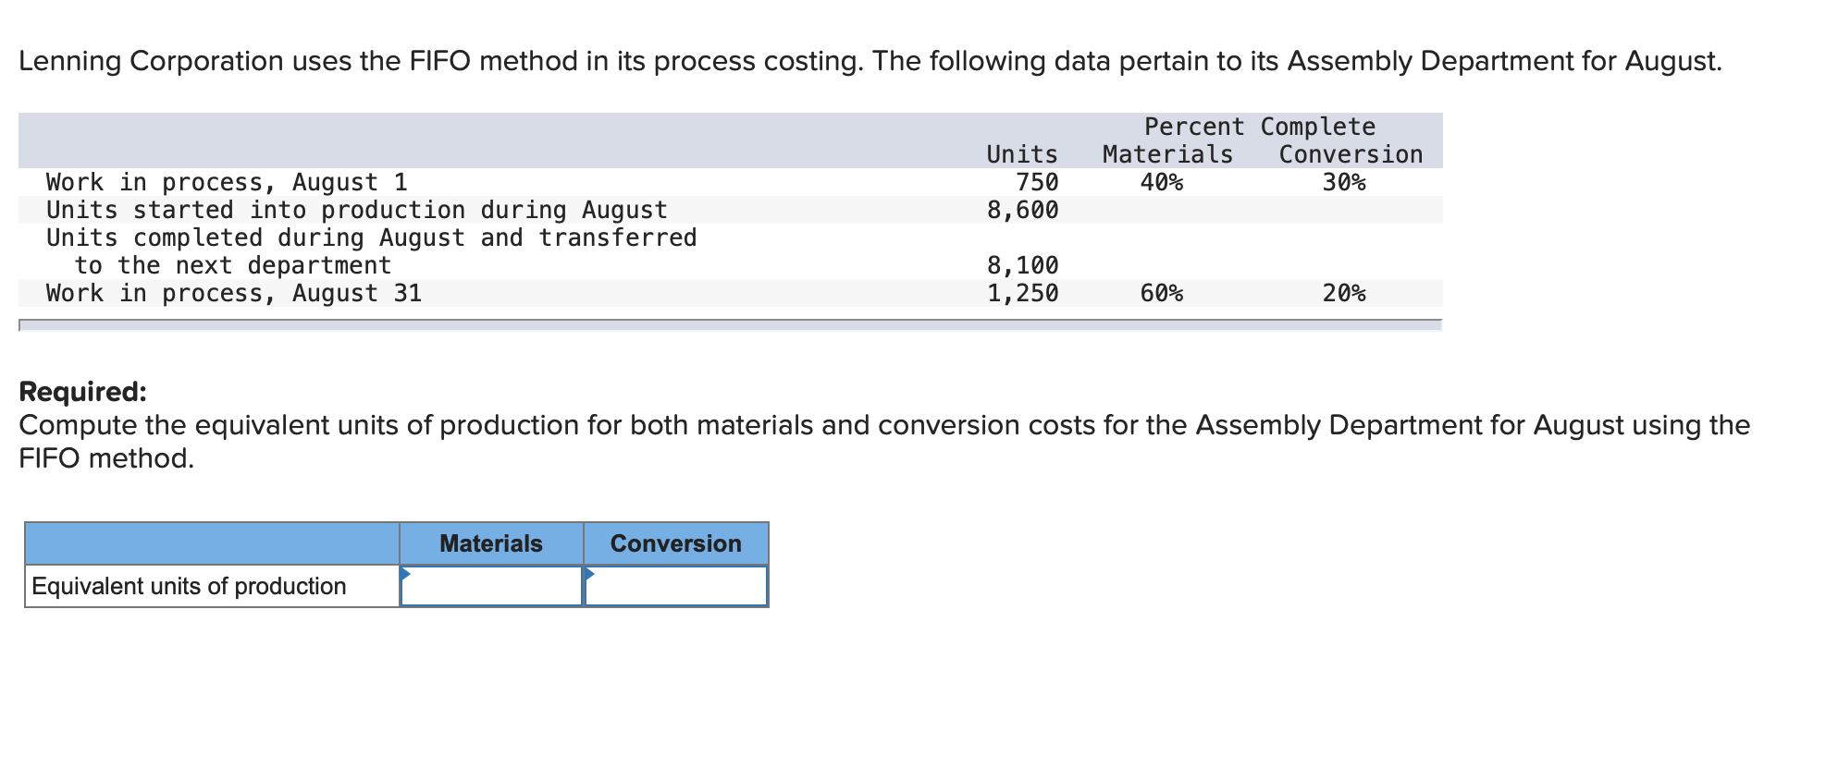Select the 60% materials completion value

tap(1162, 293)
